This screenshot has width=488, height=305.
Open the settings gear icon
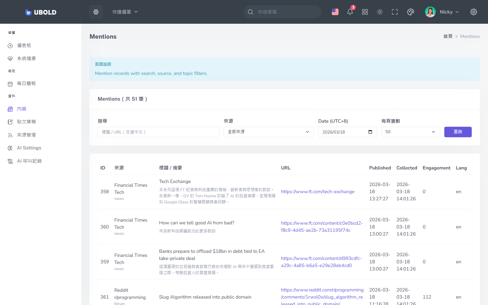[x=473, y=12]
